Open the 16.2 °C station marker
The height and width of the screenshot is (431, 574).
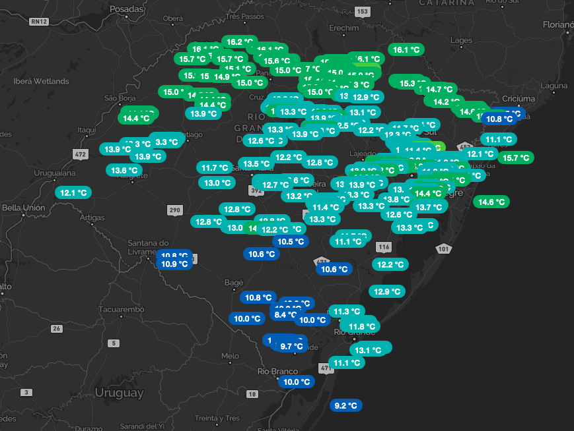coord(240,42)
